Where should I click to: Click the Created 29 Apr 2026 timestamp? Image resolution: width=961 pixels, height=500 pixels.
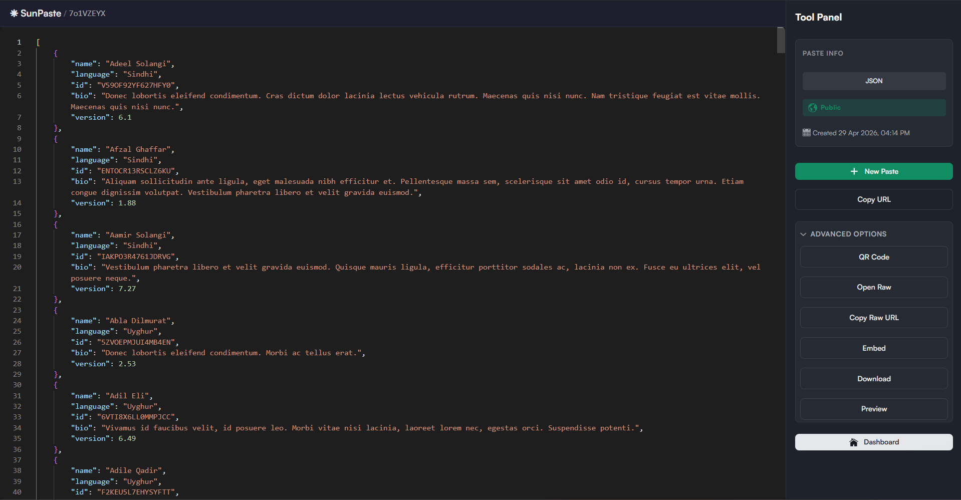861,133
